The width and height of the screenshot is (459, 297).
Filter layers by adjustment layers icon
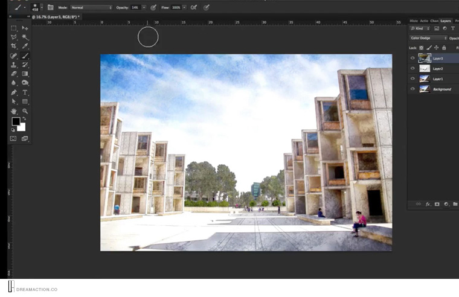pyautogui.click(x=445, y=28)
